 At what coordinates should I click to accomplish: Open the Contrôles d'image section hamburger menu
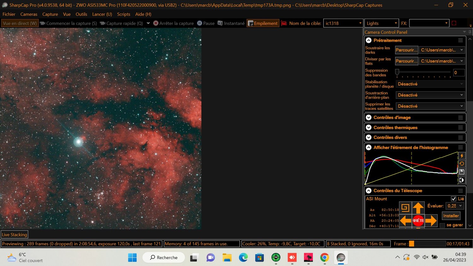point(460,117)
